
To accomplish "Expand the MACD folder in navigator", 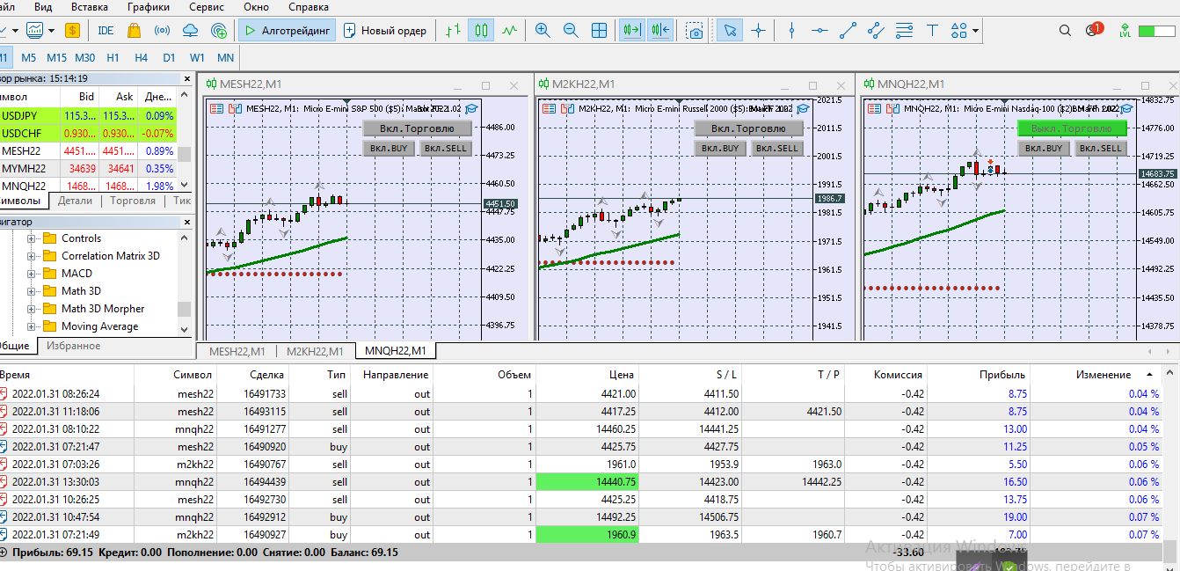I will [x=32, y=274].
